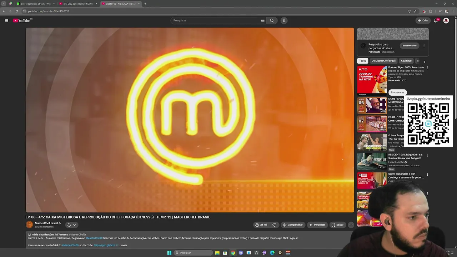Click the search magnifier button
This screenshot has width=457, height=257.
[x=272, y=20]
